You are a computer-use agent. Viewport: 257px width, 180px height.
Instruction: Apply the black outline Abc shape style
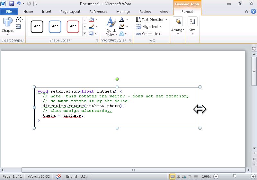37,27
